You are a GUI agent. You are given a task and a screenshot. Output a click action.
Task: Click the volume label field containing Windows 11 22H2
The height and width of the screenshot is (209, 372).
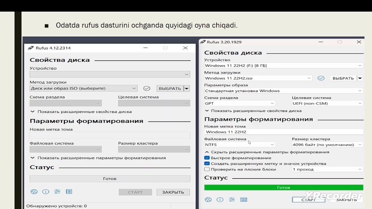pyautogui.click(x=284, y=132)
